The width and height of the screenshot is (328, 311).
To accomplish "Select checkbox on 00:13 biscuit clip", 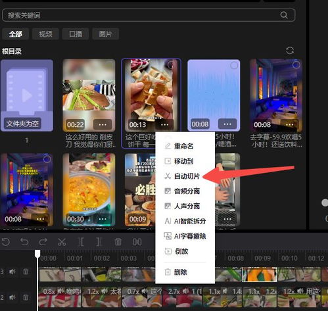I will (x=171, y=65).
